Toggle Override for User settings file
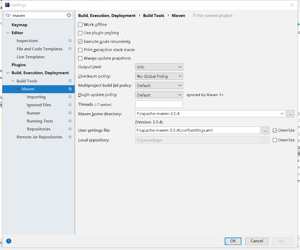The width and height of the screenshot is (300, 250). tap(275, 130)
